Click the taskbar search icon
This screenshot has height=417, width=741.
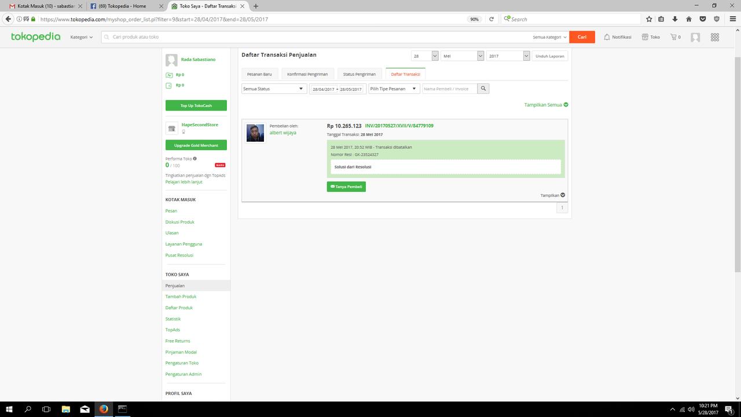[28, 409]
